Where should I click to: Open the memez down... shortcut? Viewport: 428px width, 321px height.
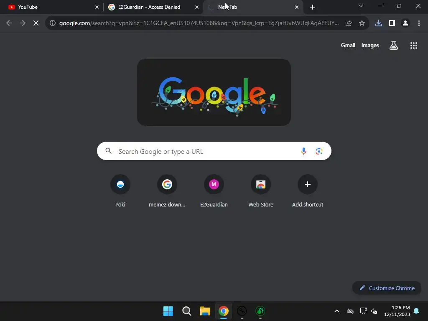(x=167, y=191)
